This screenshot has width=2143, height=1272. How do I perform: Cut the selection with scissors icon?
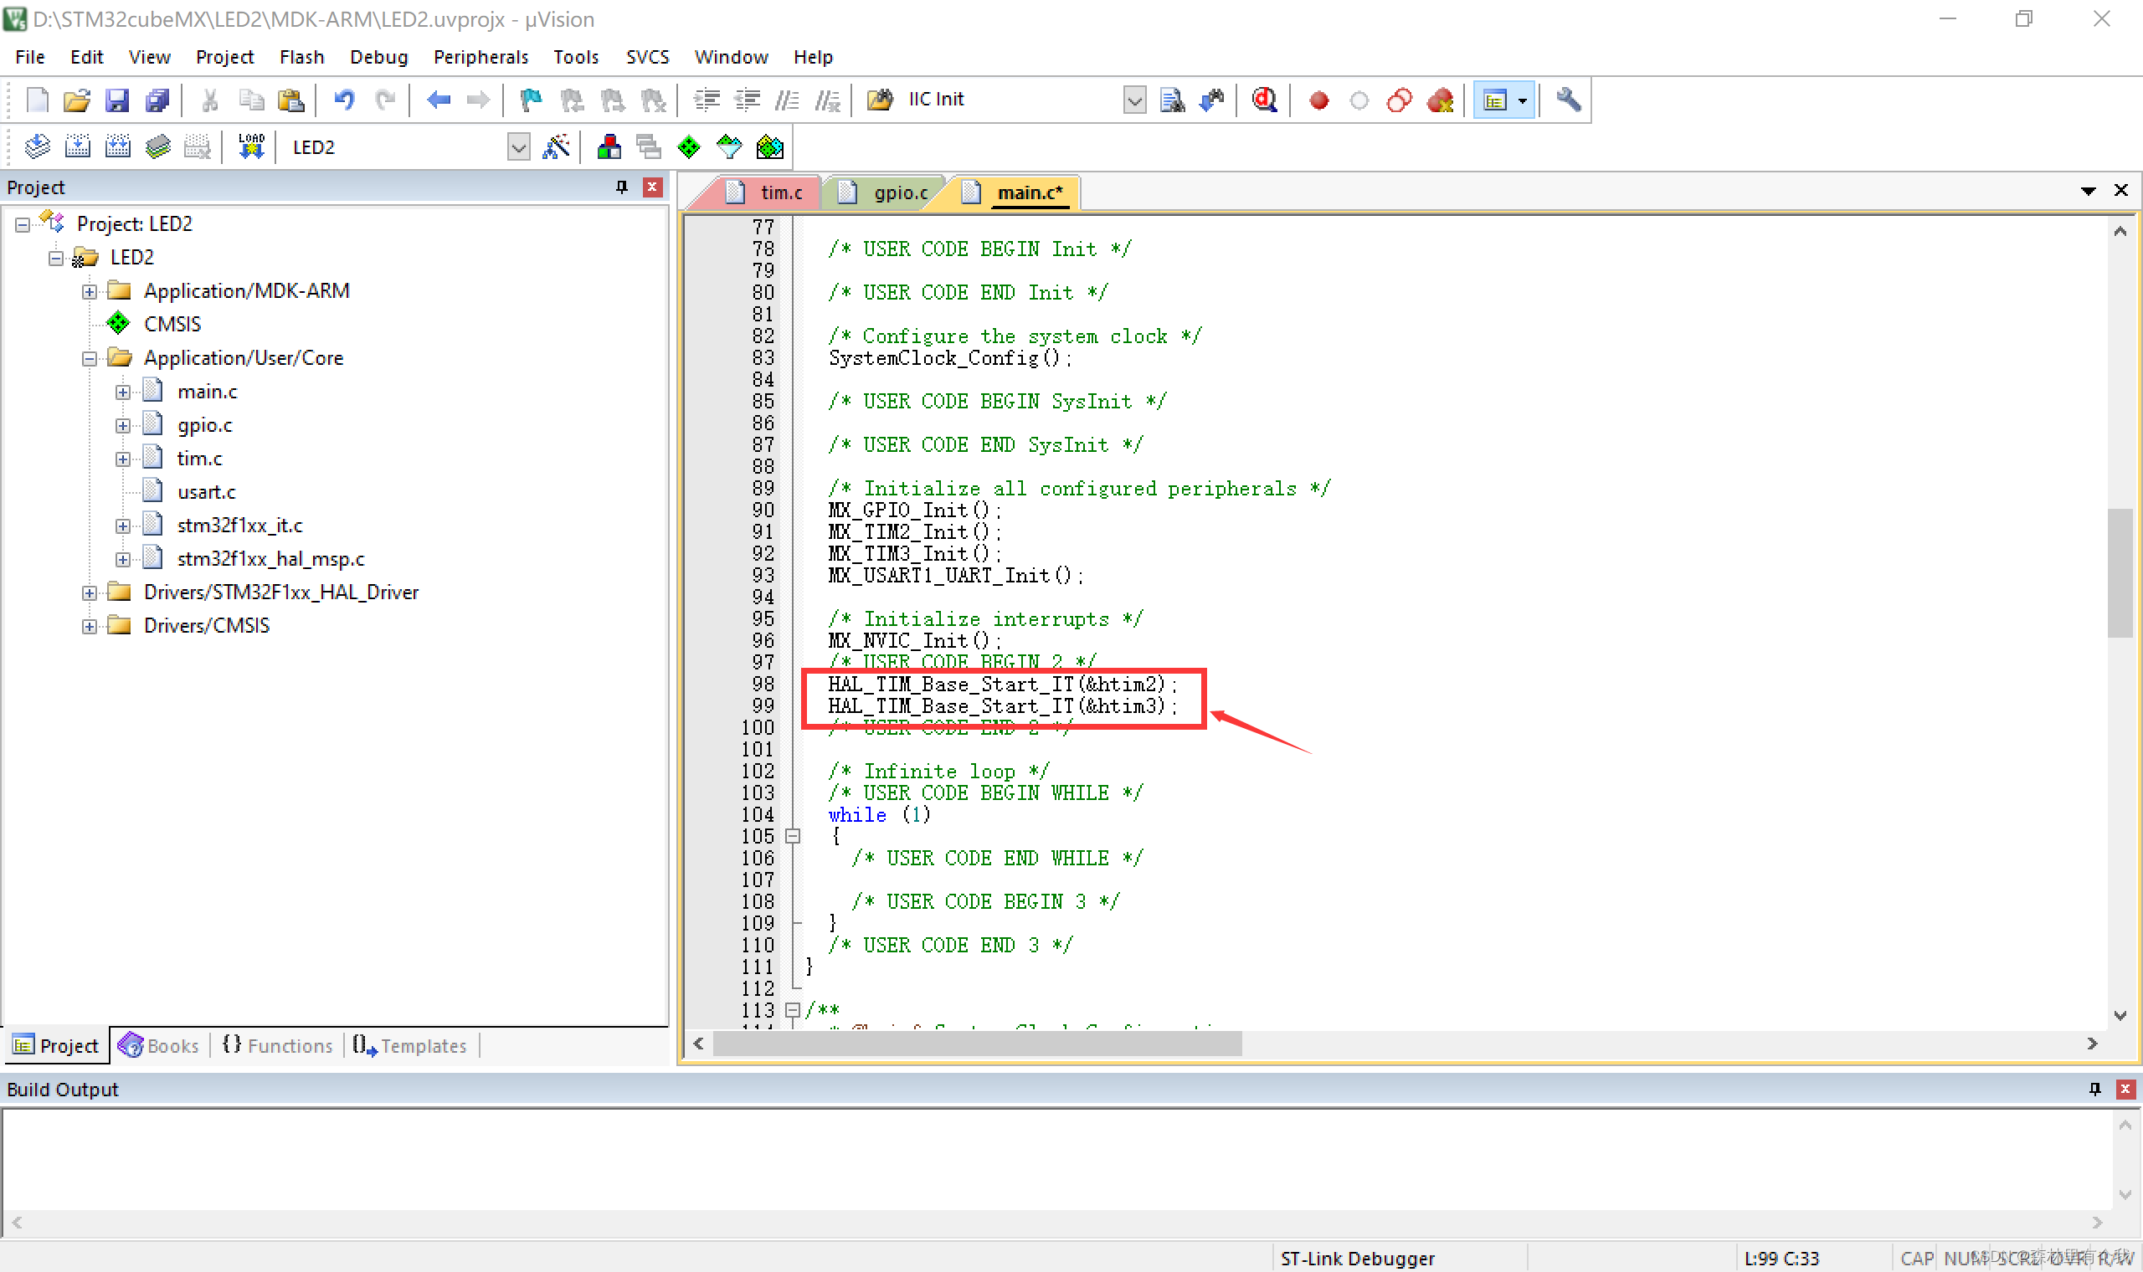point(209,100)
